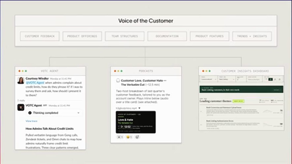Viewport: 292px width, 164px height.
Task: Collapse the mp4 attachment triangle
Action: (139, 108)
